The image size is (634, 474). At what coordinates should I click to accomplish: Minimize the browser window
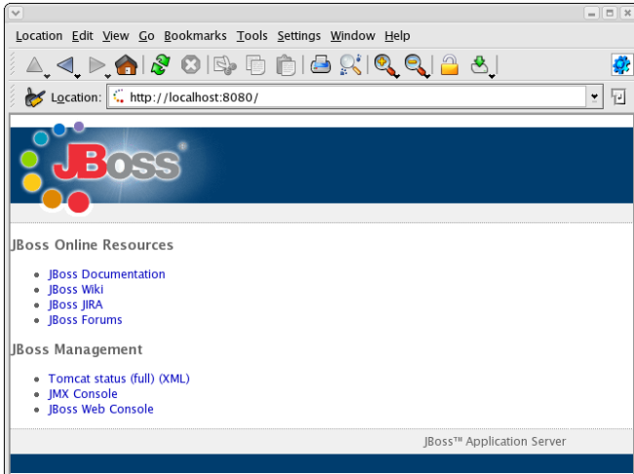591,14
